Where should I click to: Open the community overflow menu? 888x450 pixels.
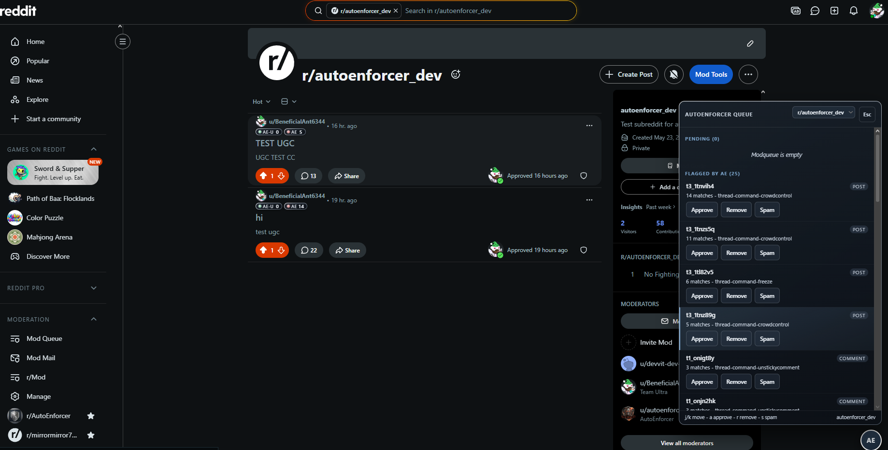click(x=748, y=74)
